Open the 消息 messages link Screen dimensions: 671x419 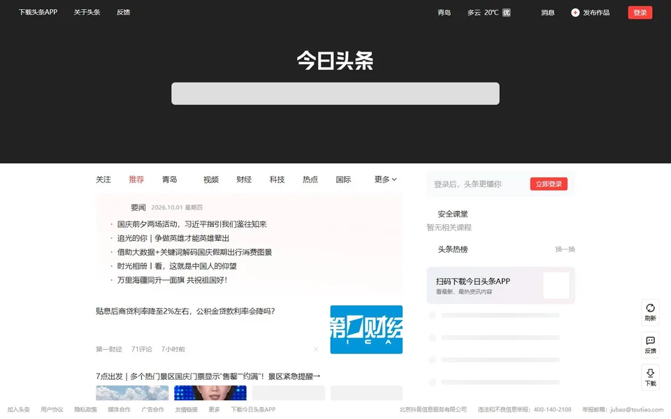[x=548, y=13]
